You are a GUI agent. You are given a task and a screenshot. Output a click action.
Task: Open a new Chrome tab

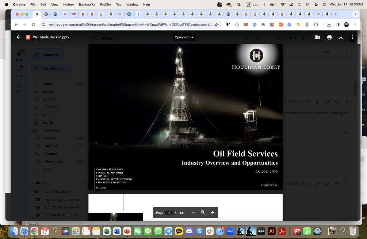point(336,14)
